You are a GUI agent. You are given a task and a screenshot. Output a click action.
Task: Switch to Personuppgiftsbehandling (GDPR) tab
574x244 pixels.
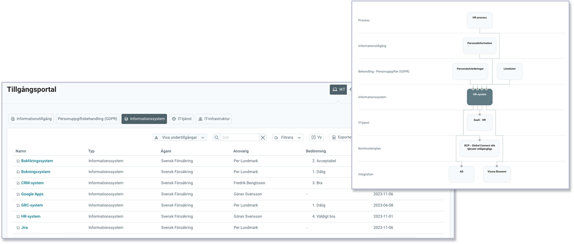[87, 119]
